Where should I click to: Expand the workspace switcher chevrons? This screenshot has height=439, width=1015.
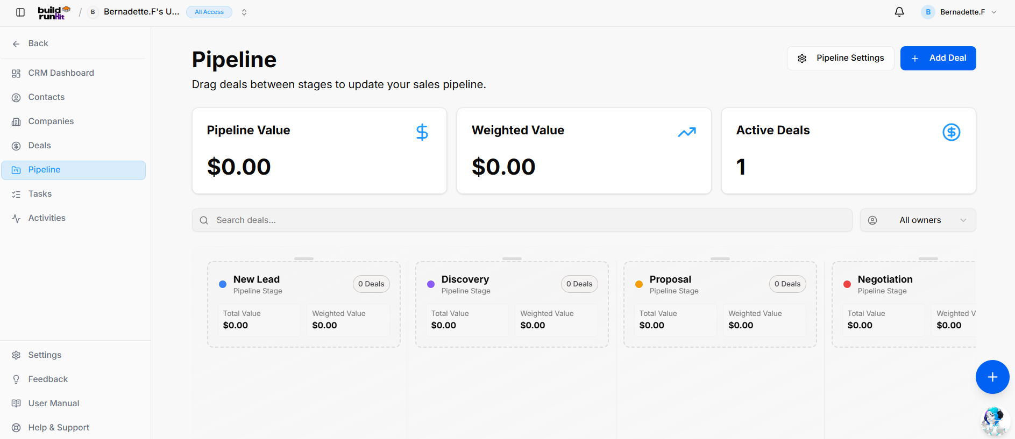[244, 12]
